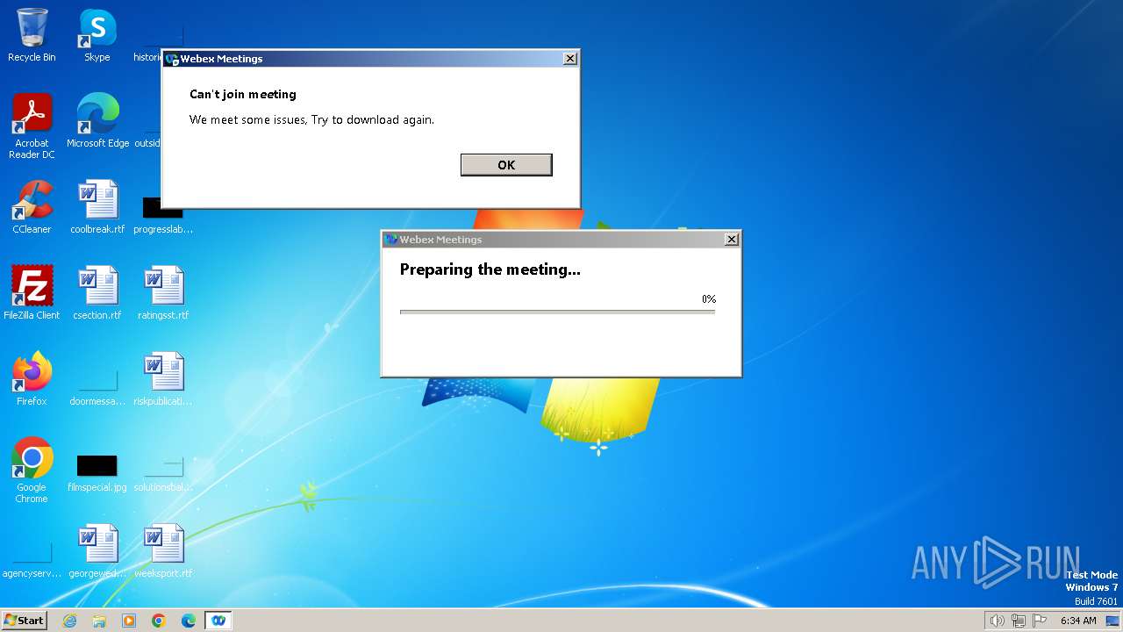Select the csection.rtf document
The image size is (1123, 632).
97,293
